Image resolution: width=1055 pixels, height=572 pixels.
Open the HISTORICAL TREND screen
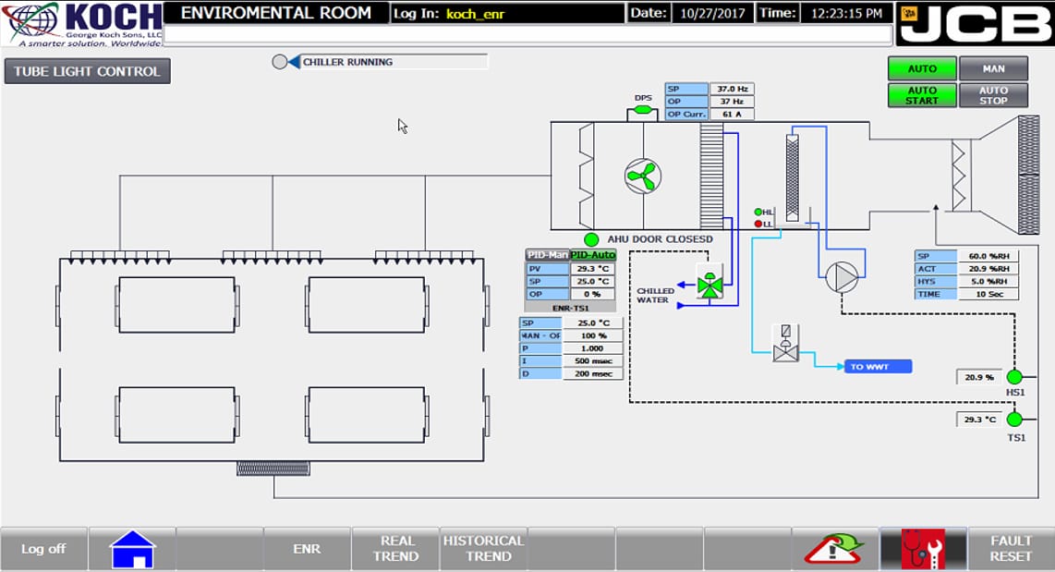tap(484, 549)
